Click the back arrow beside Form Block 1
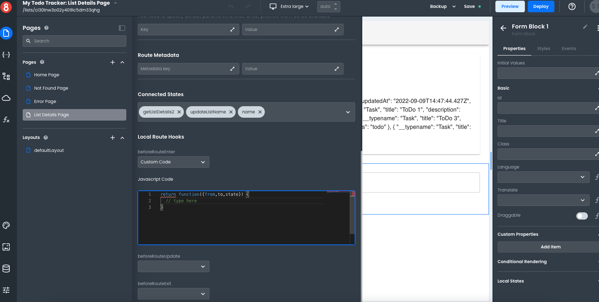The width and height of the screenshot is (599, 302). [503, 28]
